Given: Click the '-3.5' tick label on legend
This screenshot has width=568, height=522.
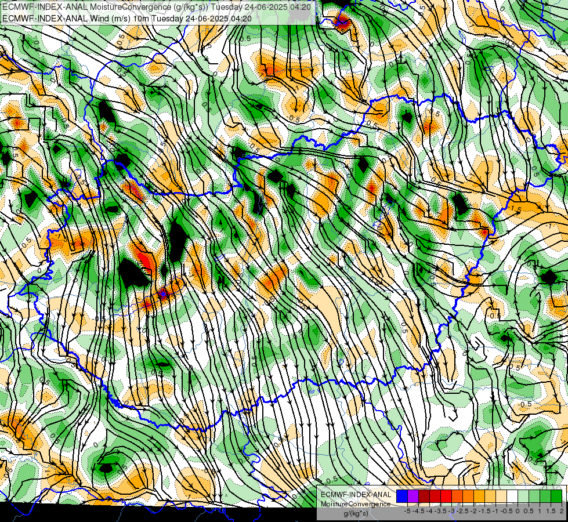Looking at the screenshot, I should pos(440,511).
